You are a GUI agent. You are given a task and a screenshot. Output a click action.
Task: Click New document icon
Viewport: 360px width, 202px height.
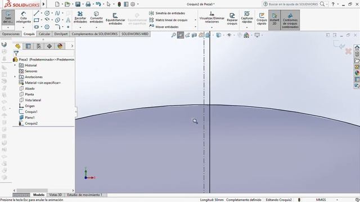[57, 4]
